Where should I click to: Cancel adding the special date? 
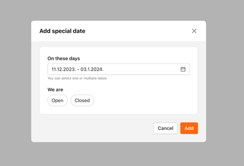[x=165, y=128]
